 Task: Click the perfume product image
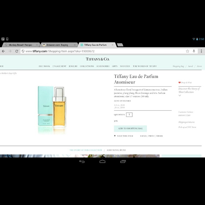tap(52, 110)
